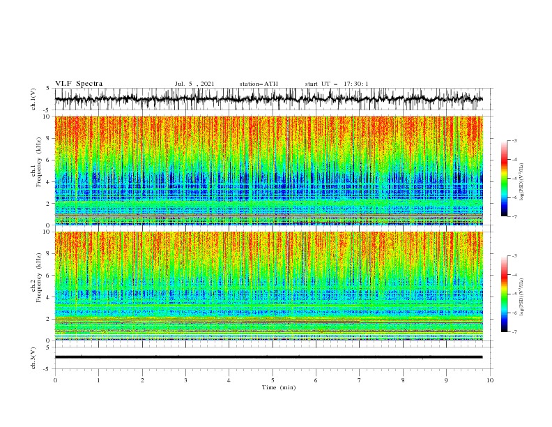Click the ch.2 colorbar "-7" tick label
This screenshot has width=552, height=427.
pyautogui.click(x=514, y=332)
